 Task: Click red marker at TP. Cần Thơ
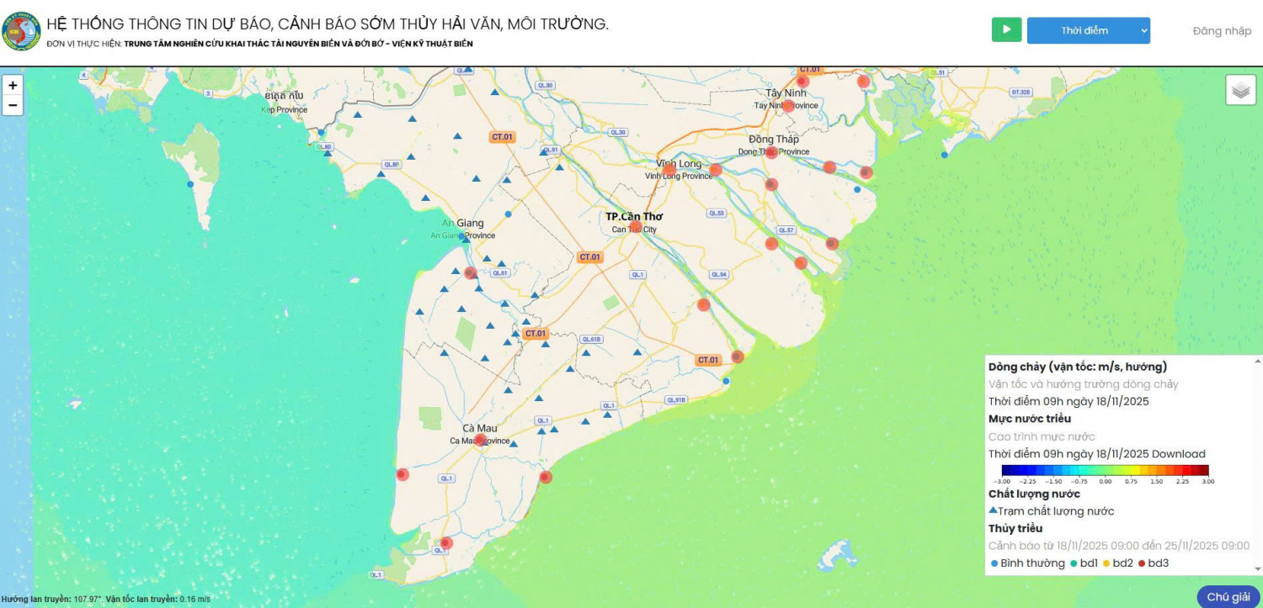click(636, 226)
